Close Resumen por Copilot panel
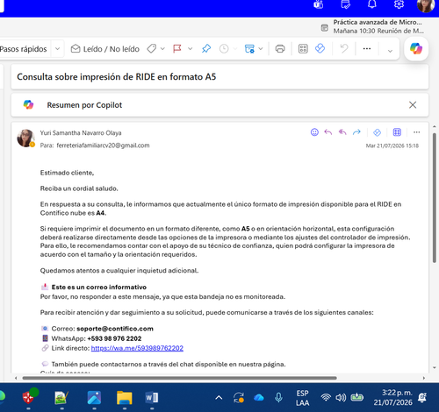439x412 pixels. coord(413,105)
